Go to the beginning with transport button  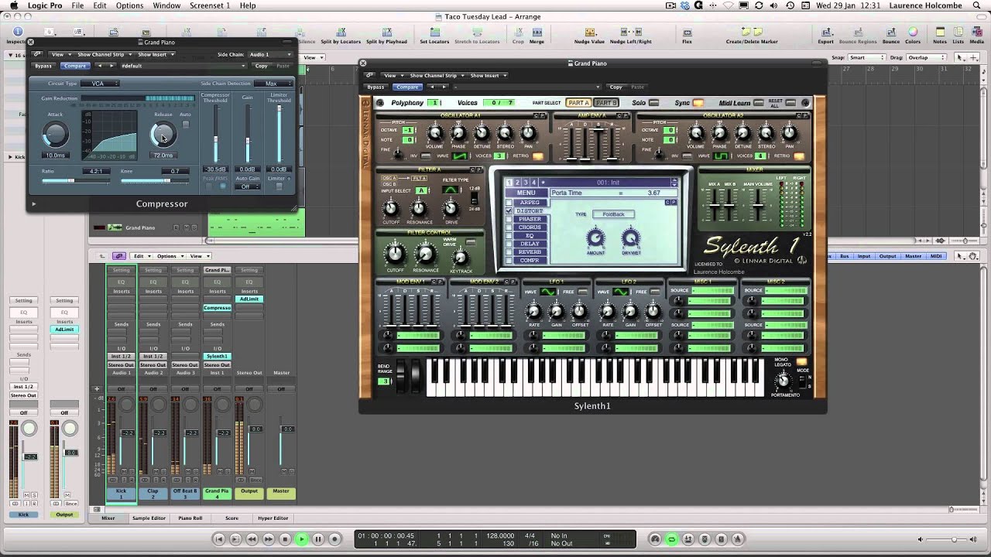coord(219,539)
